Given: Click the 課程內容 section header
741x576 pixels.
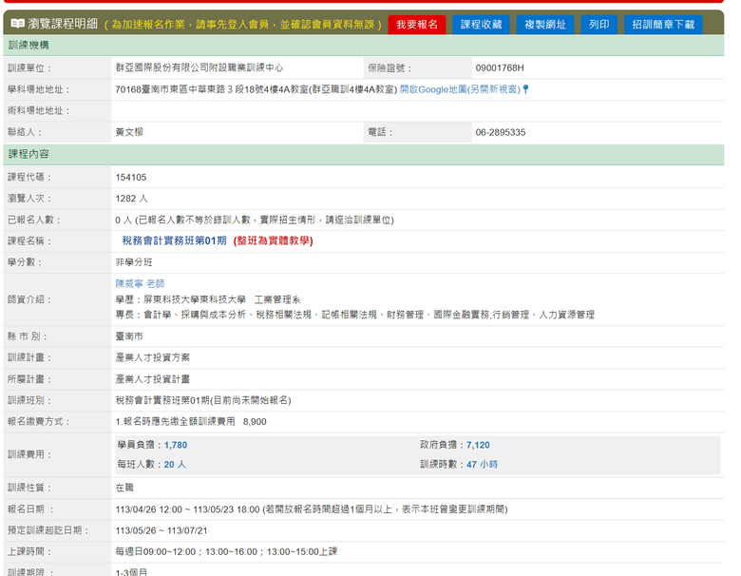Looking at the screenshot, I should pos(28,154).
